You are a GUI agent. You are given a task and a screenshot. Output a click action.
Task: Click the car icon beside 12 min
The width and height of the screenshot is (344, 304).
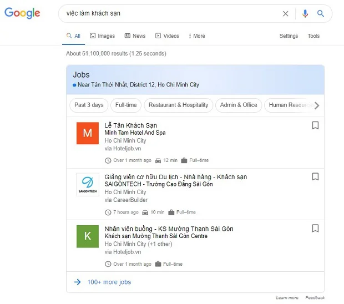tap(158, 161)
